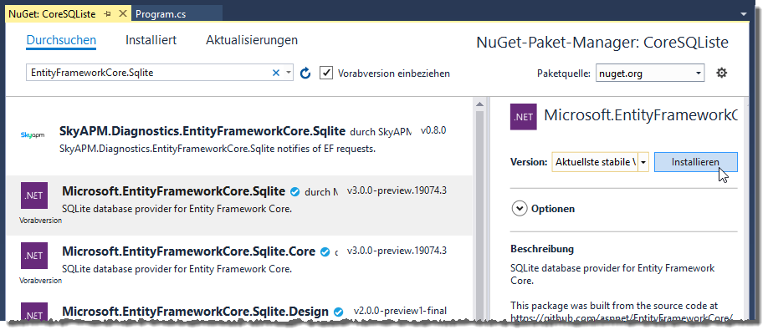Open the Aktualisierungen tab
Viewport: 768px width, 335px height.
tap(252, 40)
